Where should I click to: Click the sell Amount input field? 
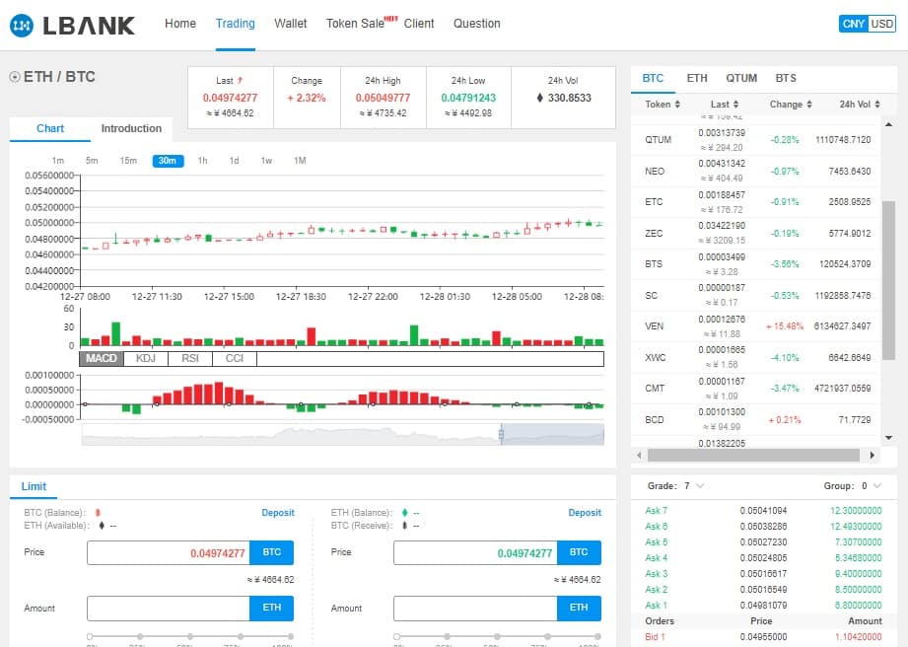tap(475, 609)
